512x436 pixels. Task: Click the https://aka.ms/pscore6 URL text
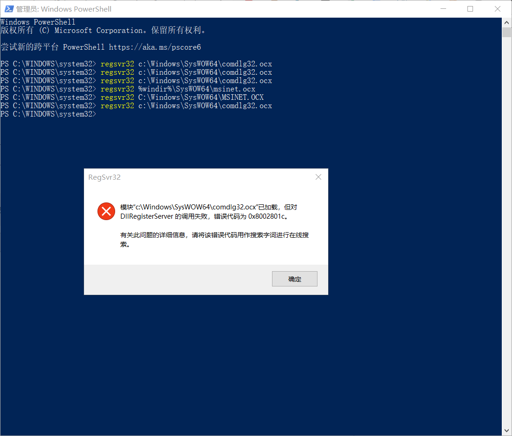click(x=155, y=47)
